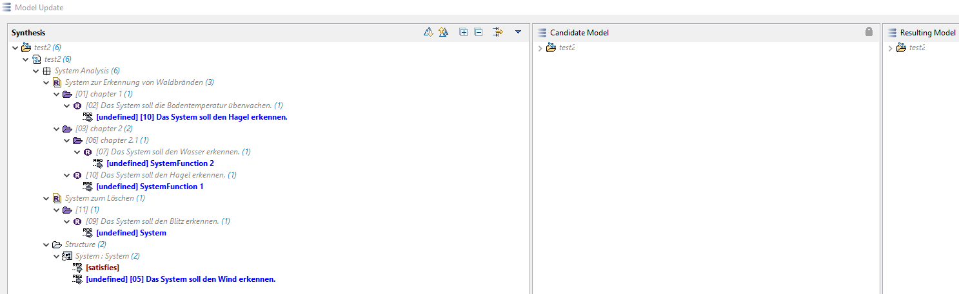The image size is (959, 294).
Task: Select [09] Das System soll den Blitz erkennen
Action: coord(158,221)
